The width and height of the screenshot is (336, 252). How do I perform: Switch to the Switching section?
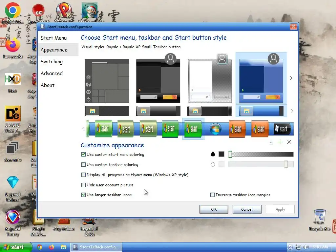click(52, 61)
